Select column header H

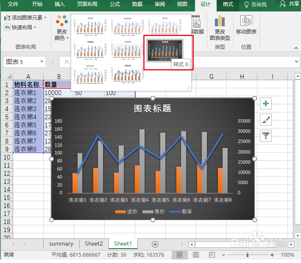click(242, 77)
